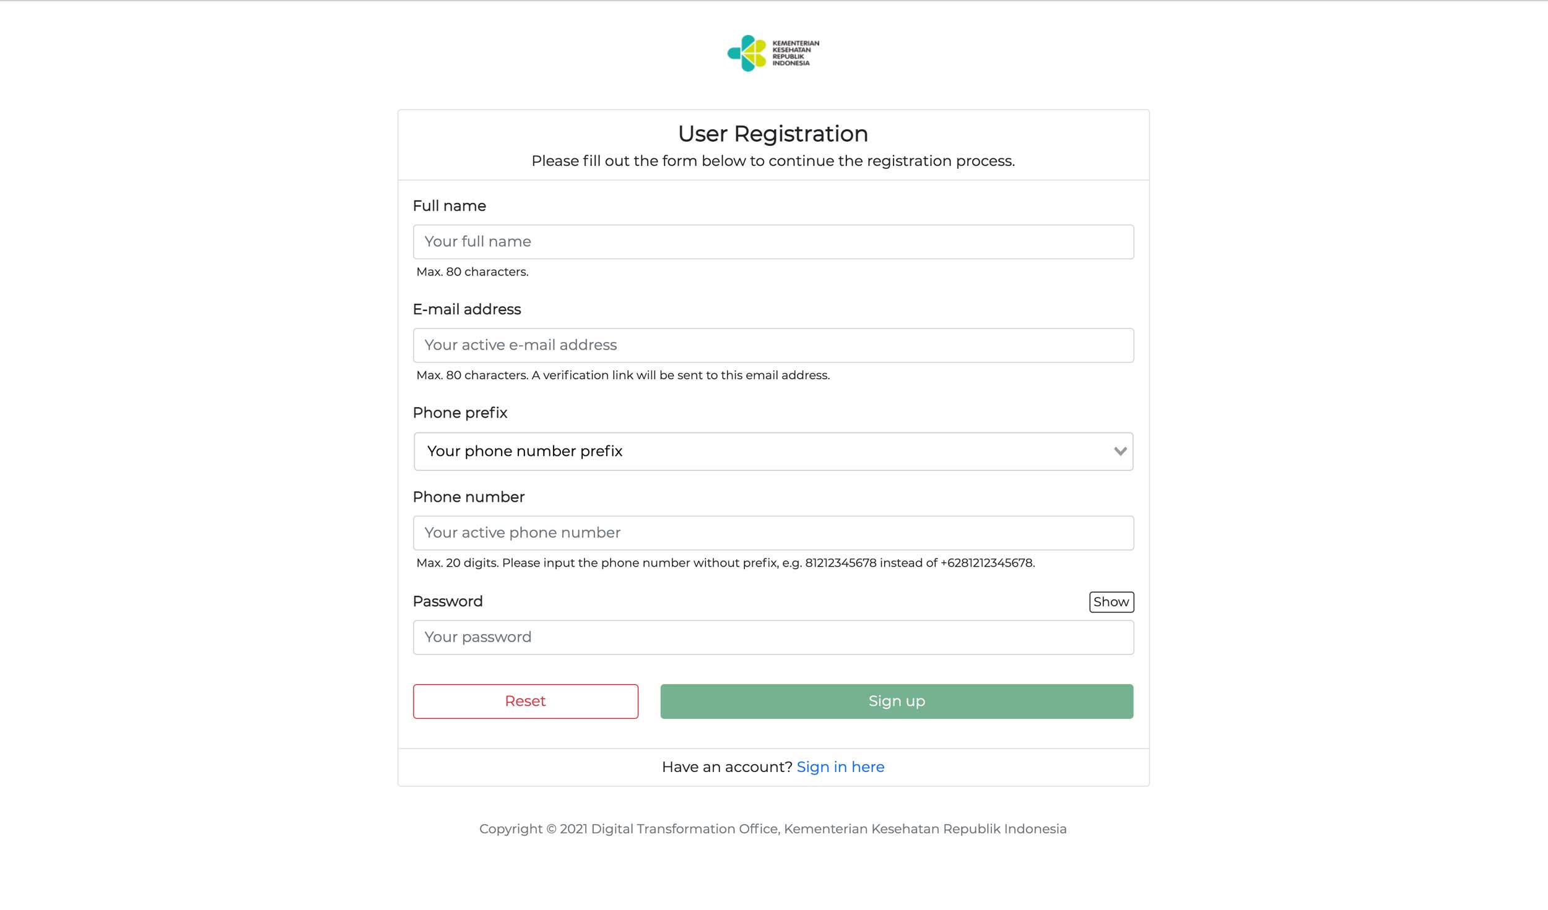Viewport: 1548px width, 910px height.
Task: Click the "Password" field label
Action: coord(447,601)
